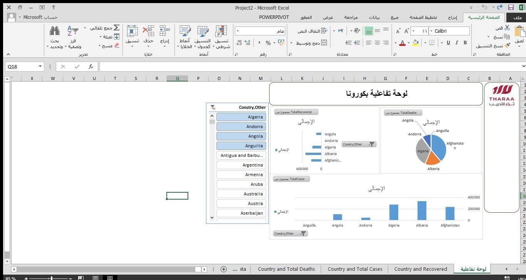Image resolution: width=526 pixels, height=280 pixels.
Task: Open Sort & Filter tool
Action: [72, 31]
